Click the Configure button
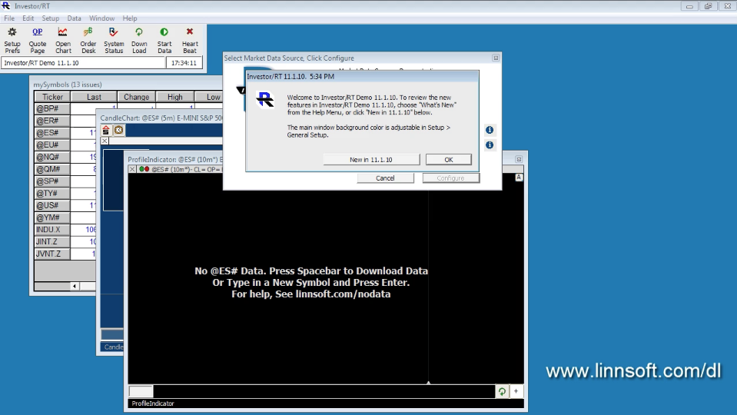Viewport: 737px width, 415px height. [451, 178]
